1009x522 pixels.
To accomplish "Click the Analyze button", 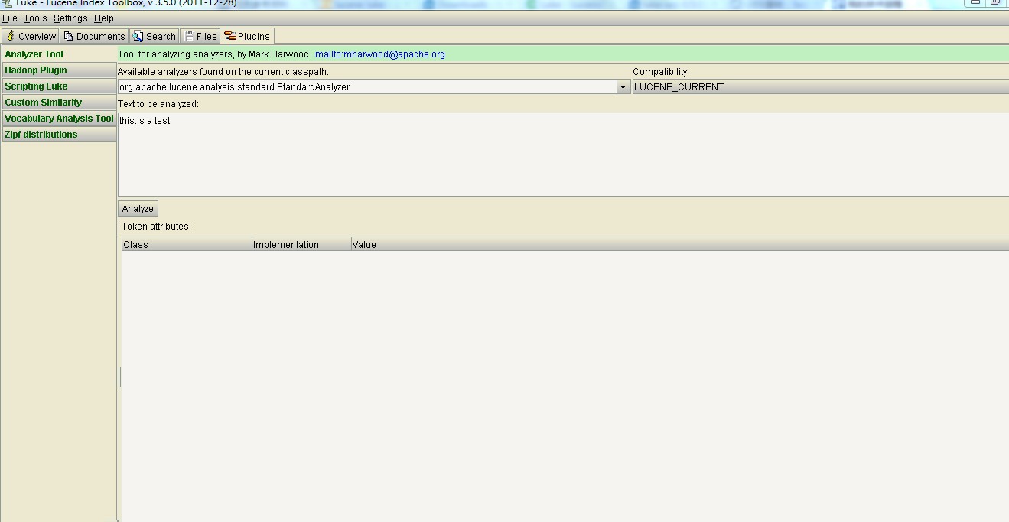I will point(138,209).
